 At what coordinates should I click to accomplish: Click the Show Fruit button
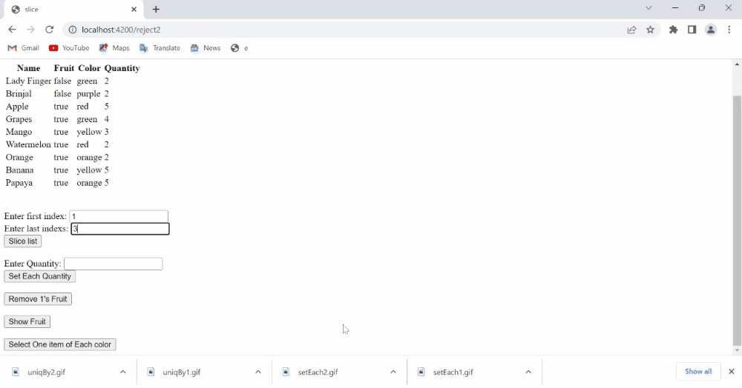click(x=27, y=321)
